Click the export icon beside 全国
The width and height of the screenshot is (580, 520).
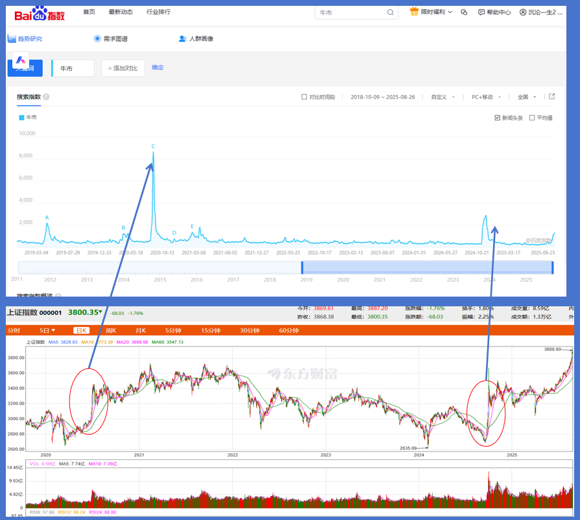[x=551, y=96]
